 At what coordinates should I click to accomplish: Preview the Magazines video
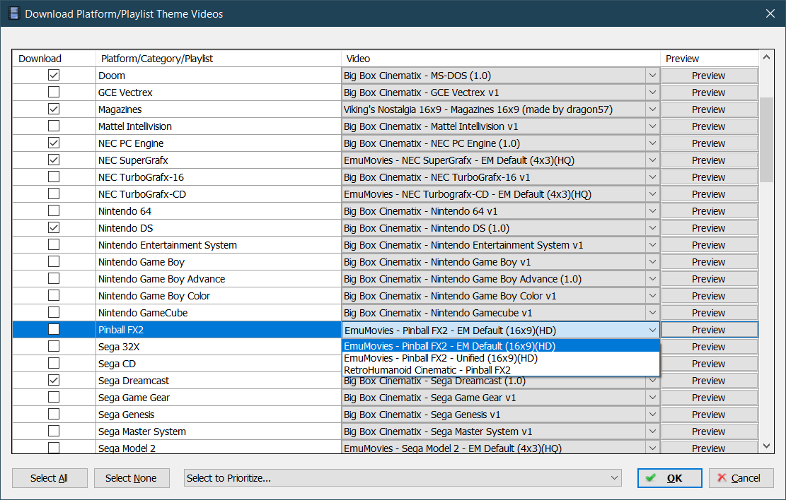[x=709, y=109]
